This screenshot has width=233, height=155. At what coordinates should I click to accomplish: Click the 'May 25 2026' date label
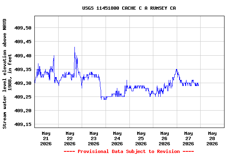click(141, 138)
